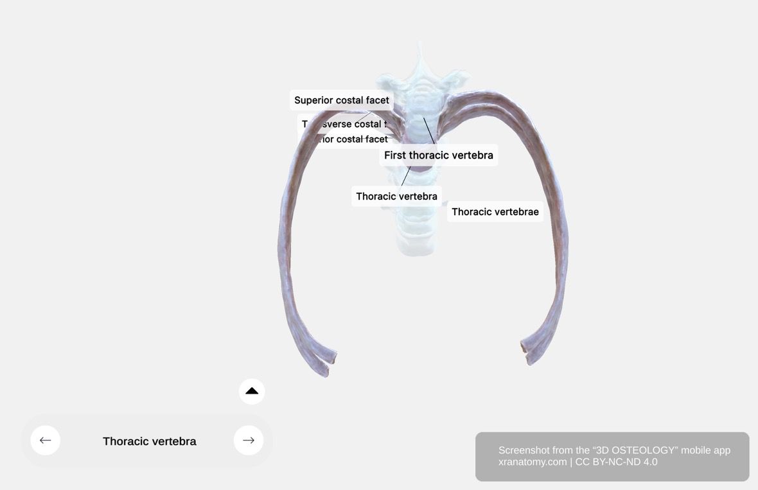Select the Superior costal facet label
Screen dimensions: 758x490
(x=342, y=100)
